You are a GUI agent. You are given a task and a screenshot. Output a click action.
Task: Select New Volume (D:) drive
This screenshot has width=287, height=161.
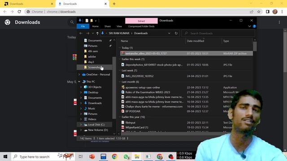pyautogui.click(x=98, y=130)
